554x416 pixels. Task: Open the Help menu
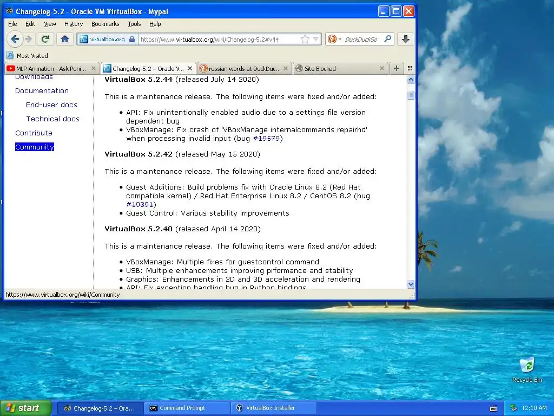click(155, 24)
